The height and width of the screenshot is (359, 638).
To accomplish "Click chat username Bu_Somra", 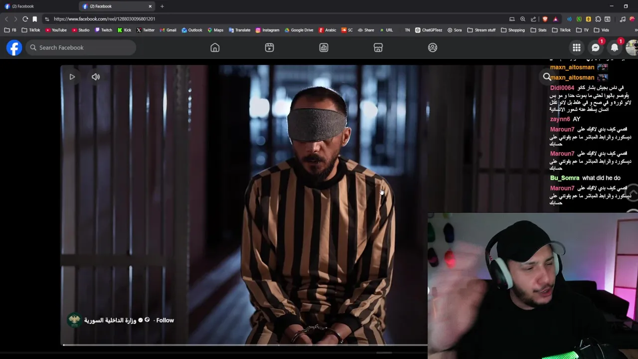I will (x=565, y=178).
